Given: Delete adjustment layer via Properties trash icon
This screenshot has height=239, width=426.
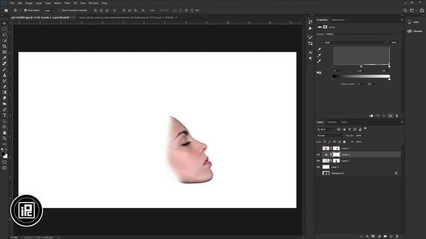Looking at the screenshot, I should click(x=397, y=116).
